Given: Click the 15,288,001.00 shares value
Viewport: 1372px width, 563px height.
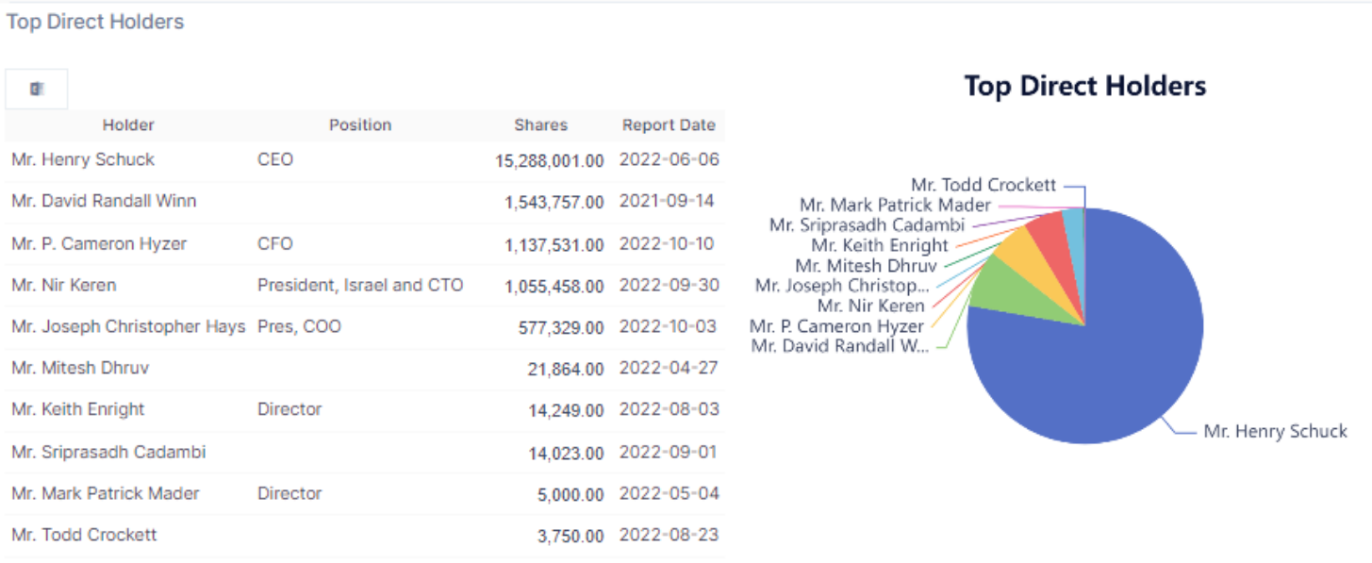Looking at the screenshot, I should coord(549,160).
